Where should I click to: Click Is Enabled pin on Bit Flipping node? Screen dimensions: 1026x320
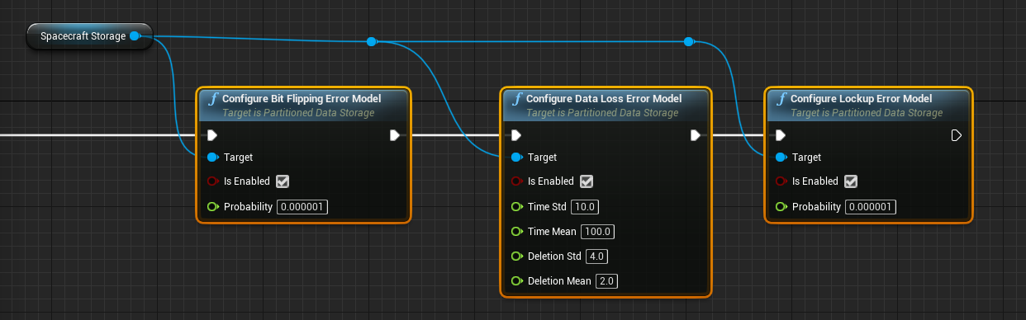tap(212, 181)
